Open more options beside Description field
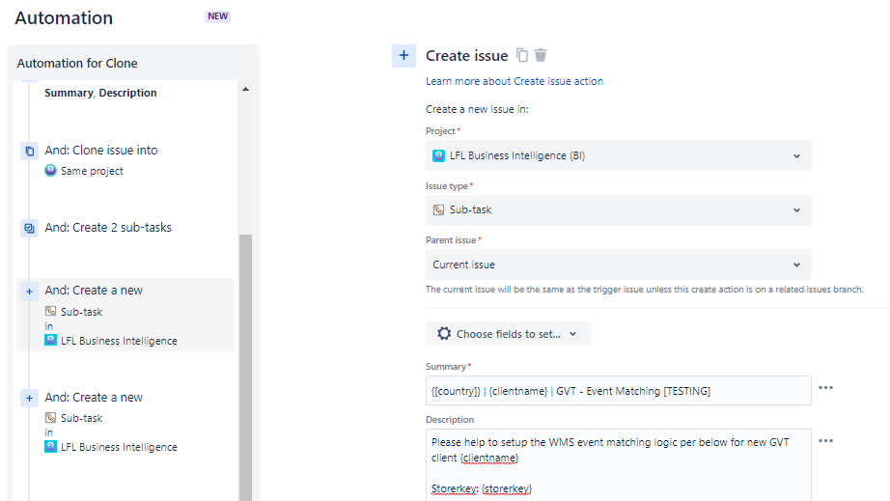The height and width of the screenshot is (501, 890). click(826, 441)
